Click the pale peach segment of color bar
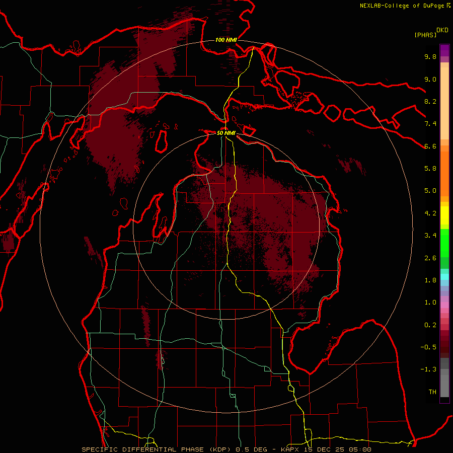The image size is (453, 453). click(x=444, y=103)
